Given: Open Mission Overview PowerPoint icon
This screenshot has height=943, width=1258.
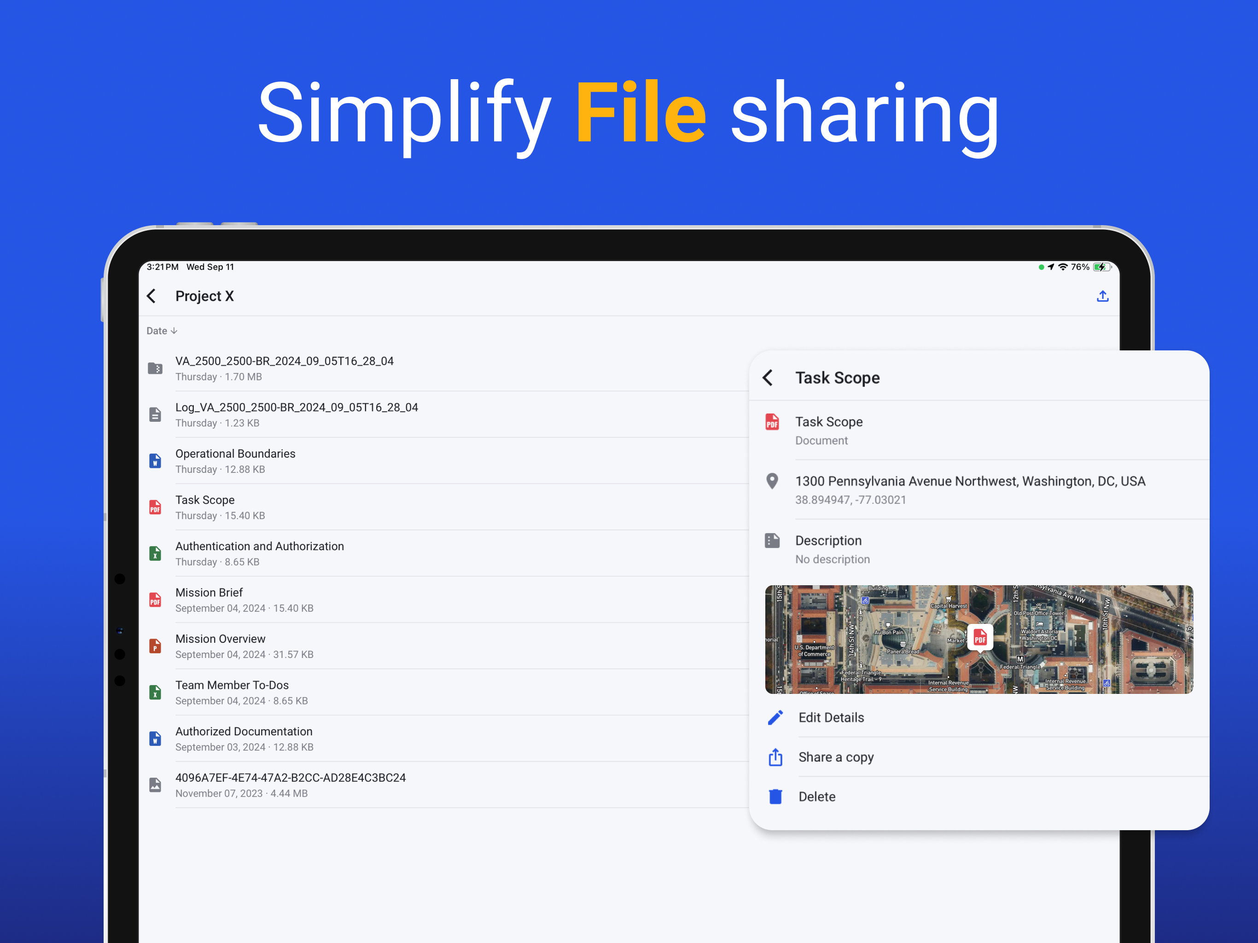Looking at the screenshot, I should (155, 646).
